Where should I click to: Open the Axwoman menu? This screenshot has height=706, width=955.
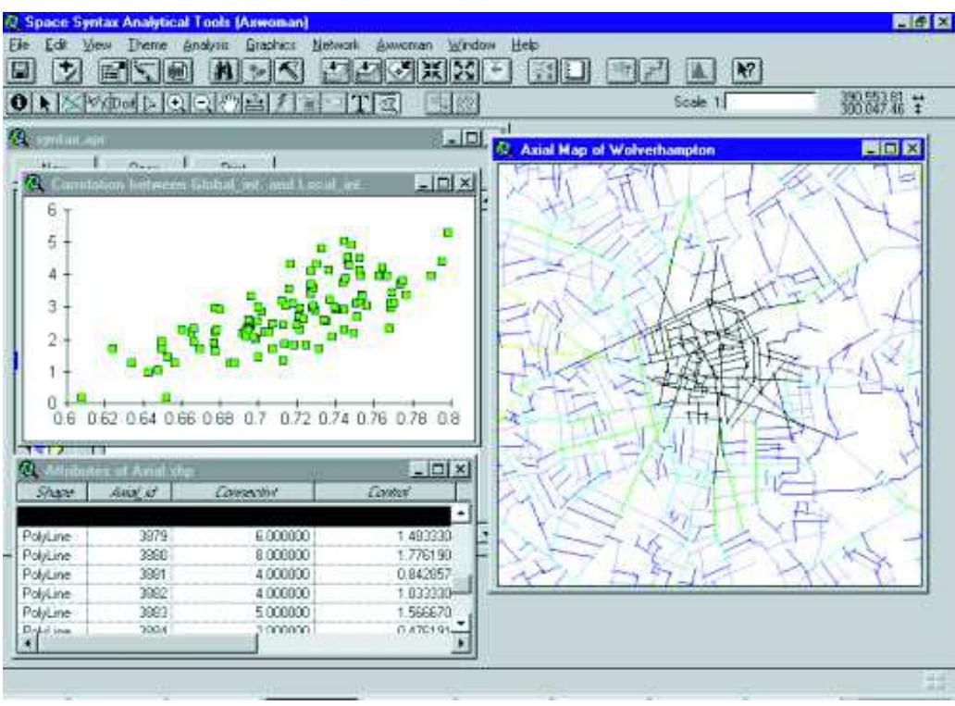point(403,45)
